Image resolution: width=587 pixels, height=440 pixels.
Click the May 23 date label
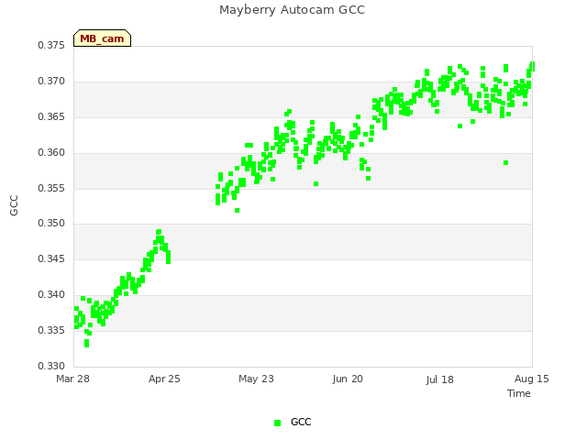point(256,379)
